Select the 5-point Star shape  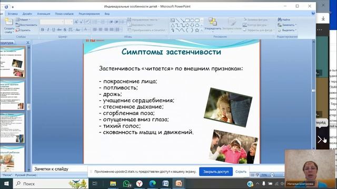197,30
